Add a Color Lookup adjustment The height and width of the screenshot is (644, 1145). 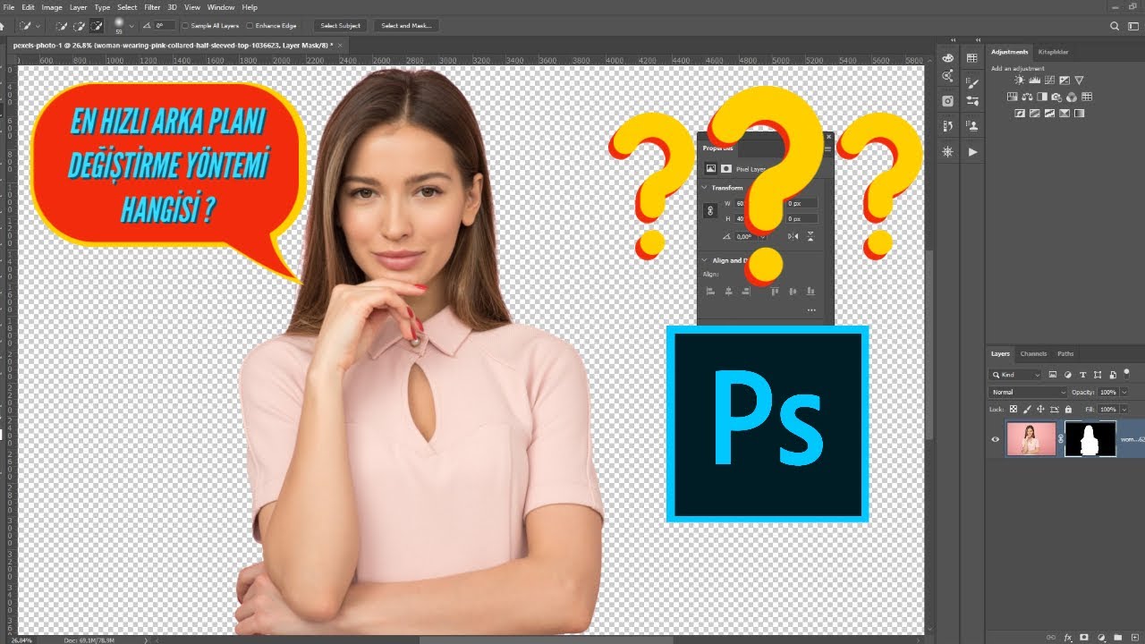pyautogui.click(x=1087, y=97)
